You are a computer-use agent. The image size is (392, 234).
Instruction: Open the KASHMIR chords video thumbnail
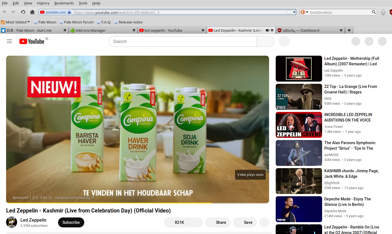pos(299,181)
